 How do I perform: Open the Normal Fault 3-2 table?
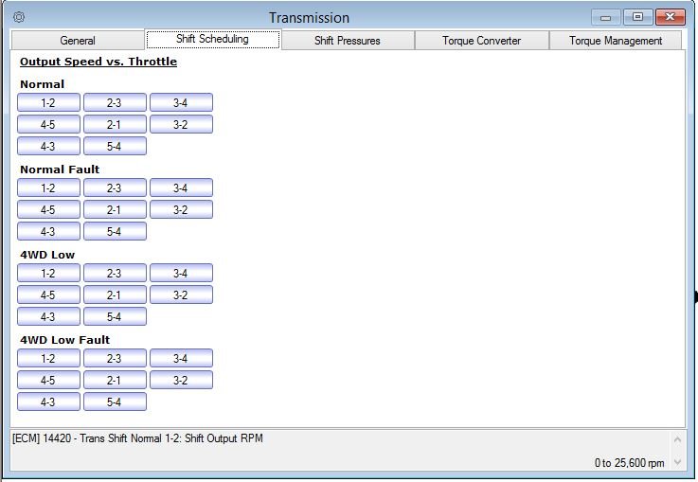point(181,209)
